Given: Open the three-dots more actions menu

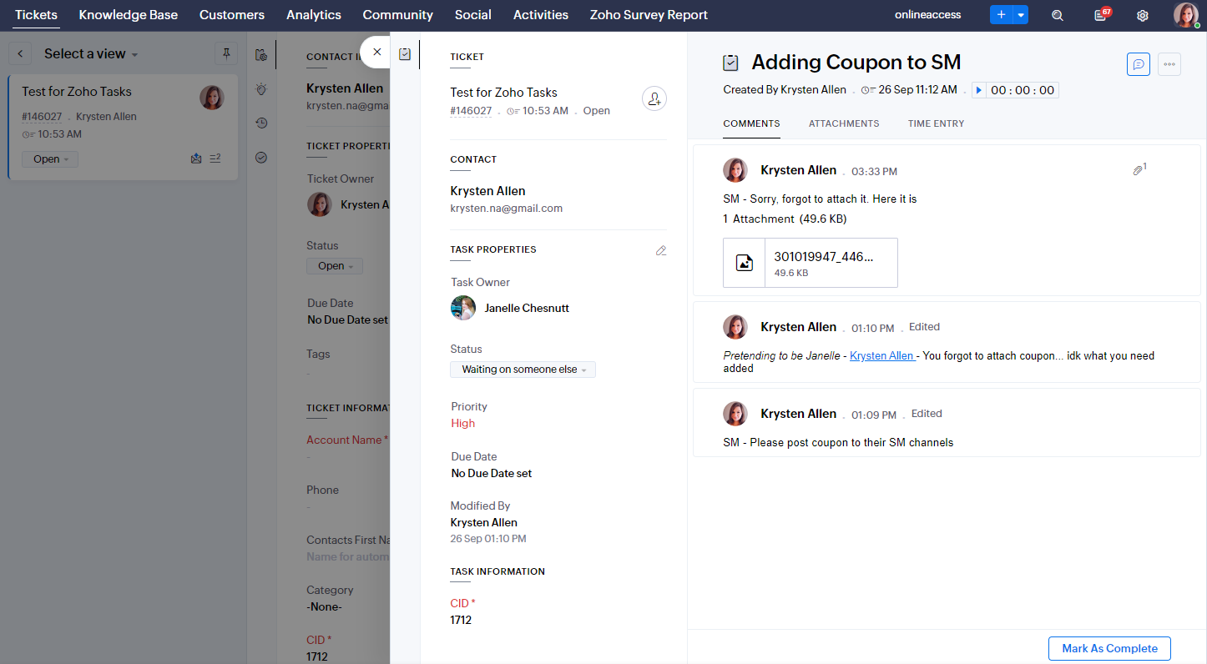Looking at the screenshot, I should click(1169, 64).
